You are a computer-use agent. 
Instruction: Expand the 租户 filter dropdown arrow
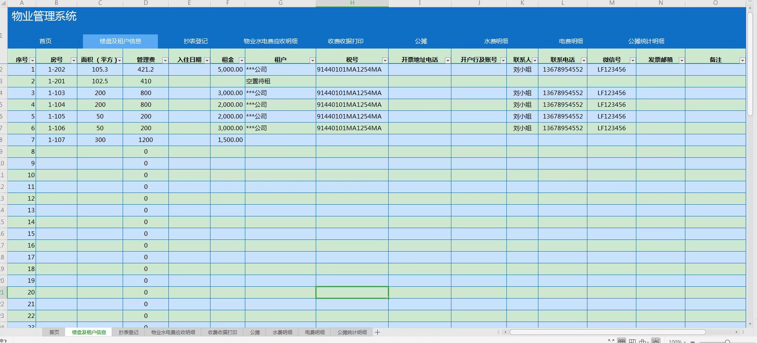(x=312, y=60)
